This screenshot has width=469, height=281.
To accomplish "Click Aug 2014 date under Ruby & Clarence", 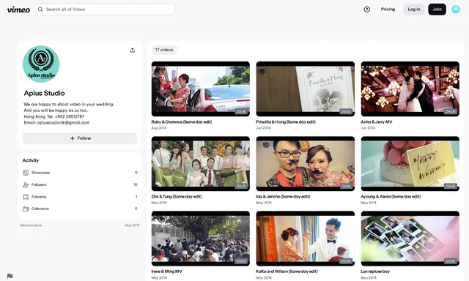I will (159, 128).
